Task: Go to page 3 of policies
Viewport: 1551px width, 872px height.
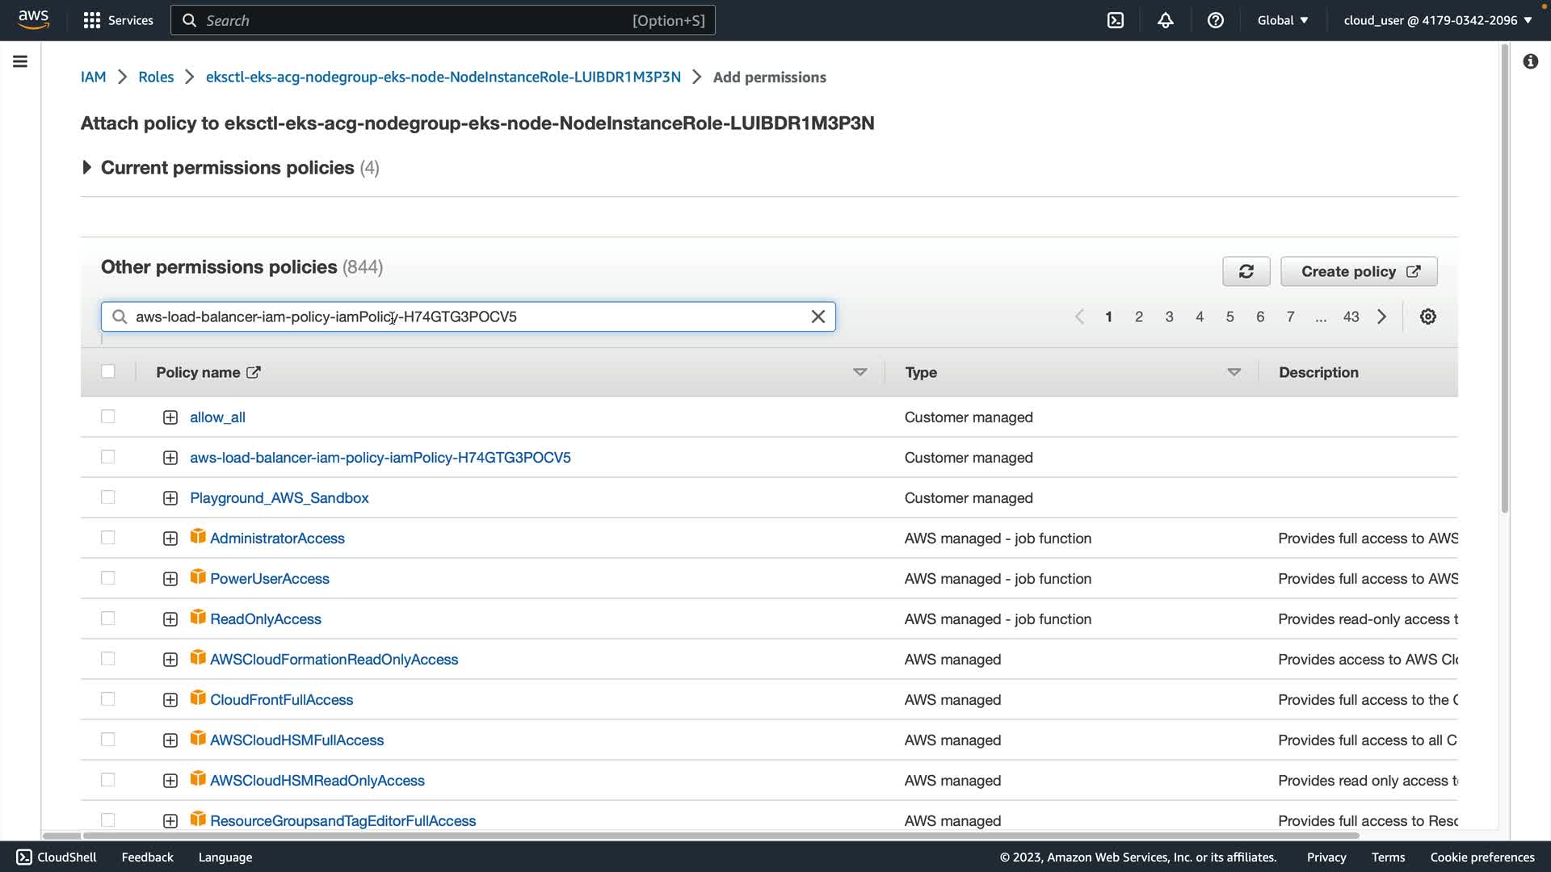Action: [x=1169, y=317]
